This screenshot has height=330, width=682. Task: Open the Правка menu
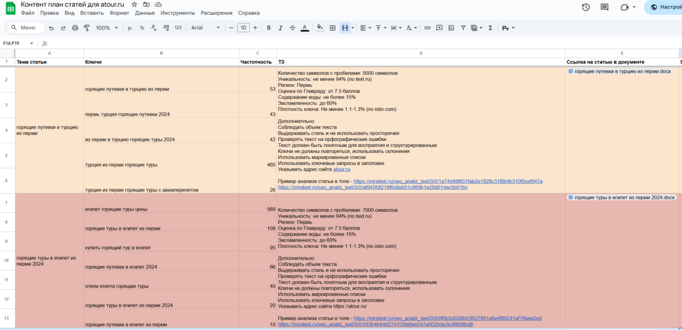point(50,13)
